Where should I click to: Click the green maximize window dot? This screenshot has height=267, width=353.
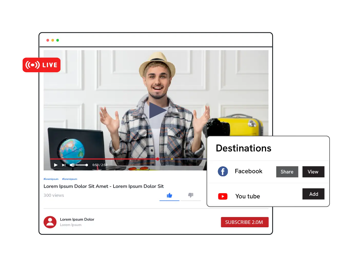pos(58,40)
